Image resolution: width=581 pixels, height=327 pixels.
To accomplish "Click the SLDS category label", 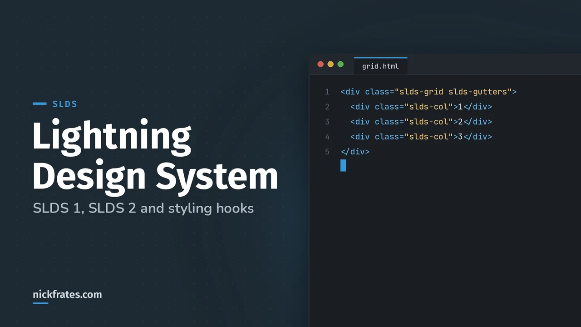I will click(65, 104).
